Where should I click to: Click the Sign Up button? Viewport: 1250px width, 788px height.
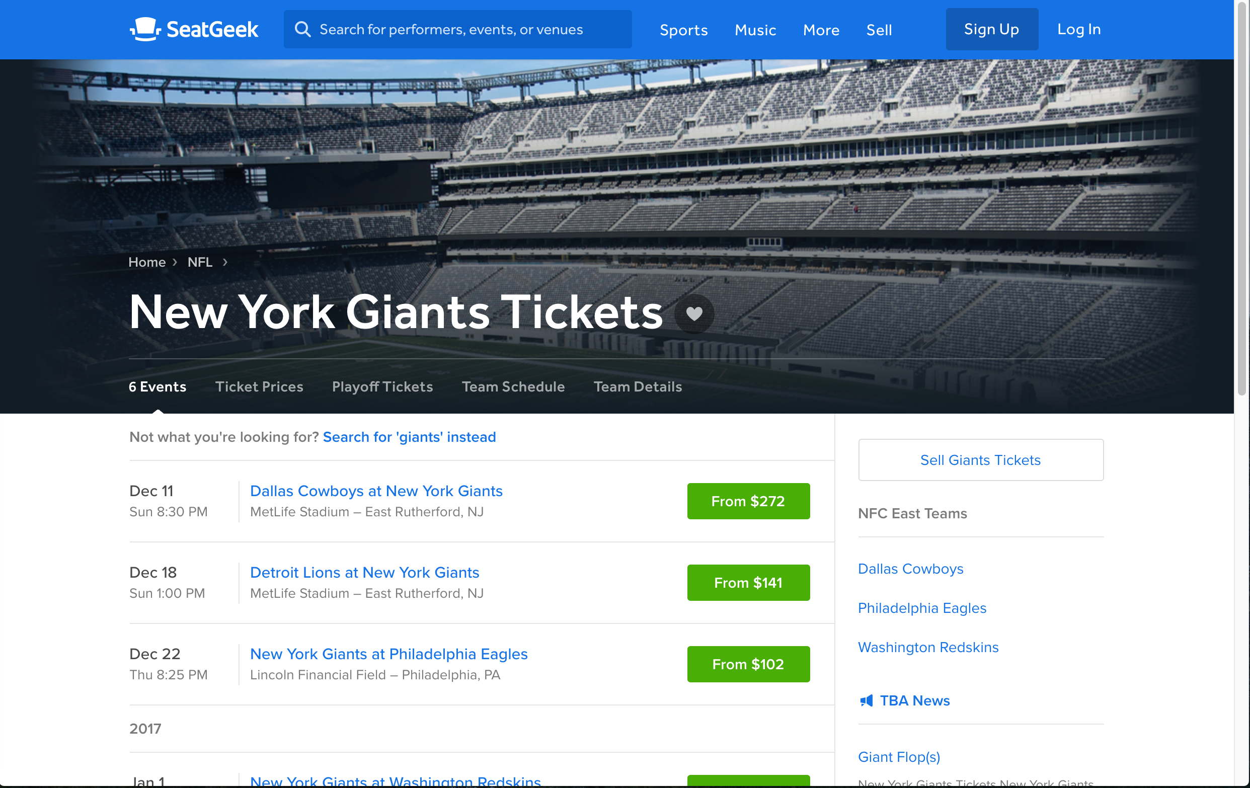pos(991,30)
